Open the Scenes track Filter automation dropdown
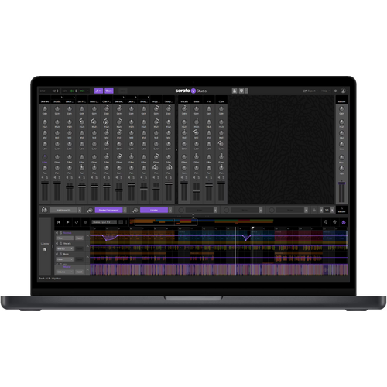 click(x=65, y=238)
